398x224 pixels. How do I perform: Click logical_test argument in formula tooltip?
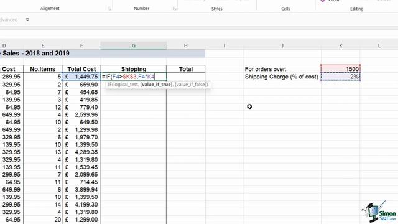125,85
